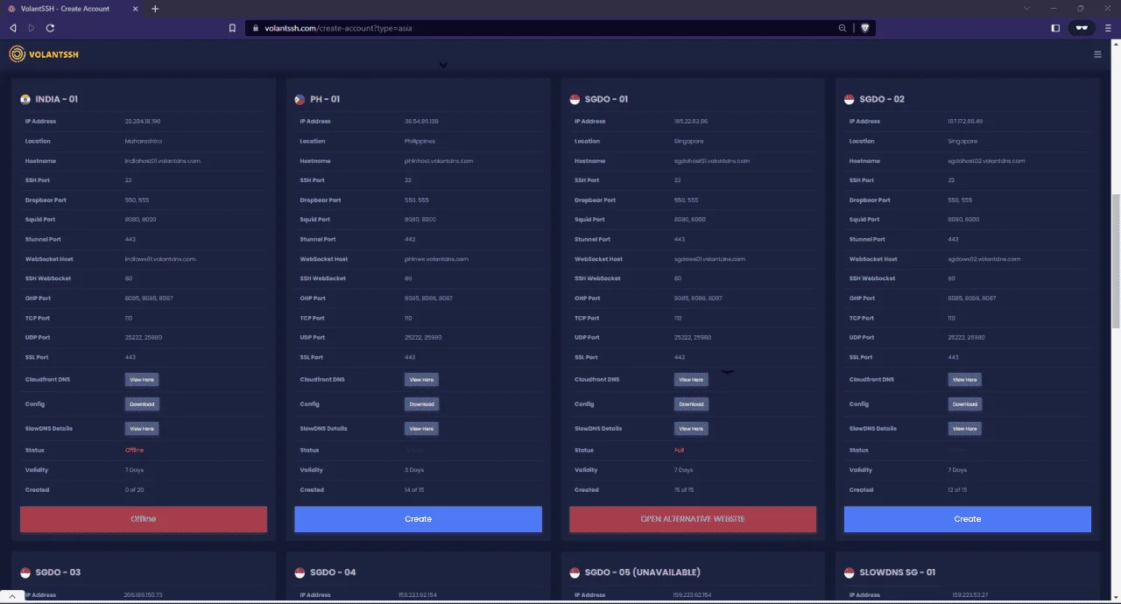Screen dimensions: 1121x604
Task: Click Create button for SGDO - 02
Action: [x=968, y=519]
